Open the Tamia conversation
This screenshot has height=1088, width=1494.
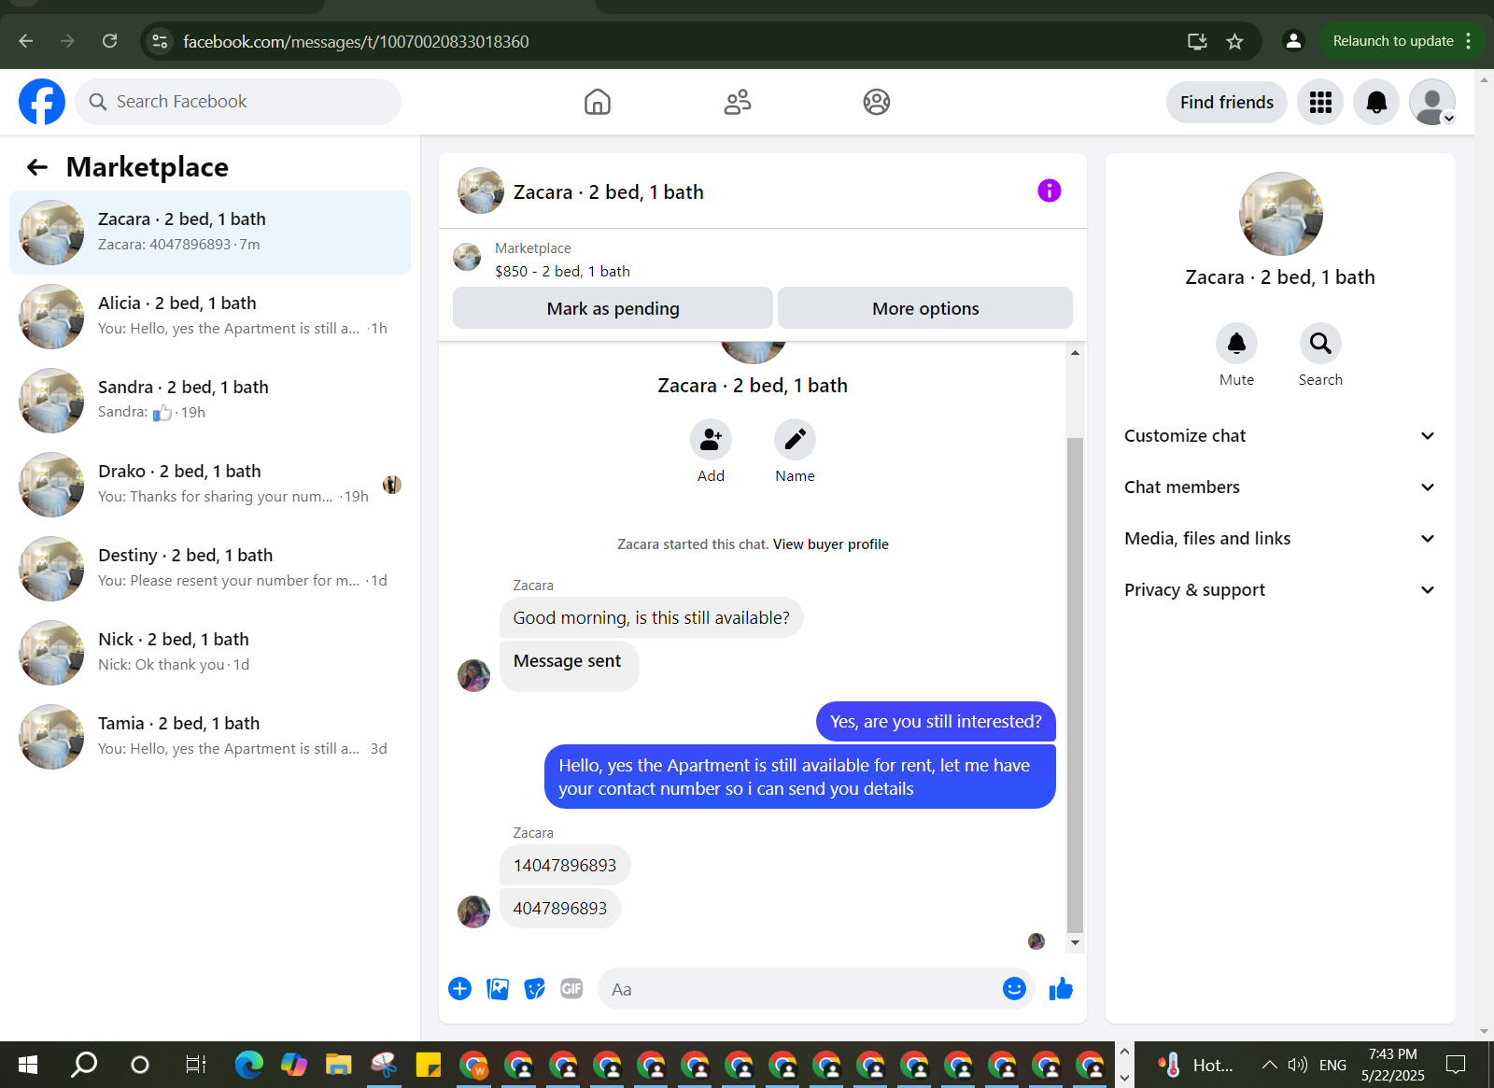click(x=210, y=737)
